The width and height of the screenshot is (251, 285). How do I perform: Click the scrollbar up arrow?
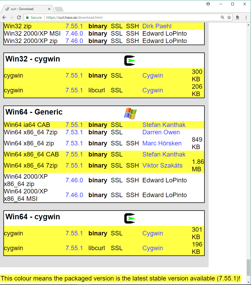[248, 25]
